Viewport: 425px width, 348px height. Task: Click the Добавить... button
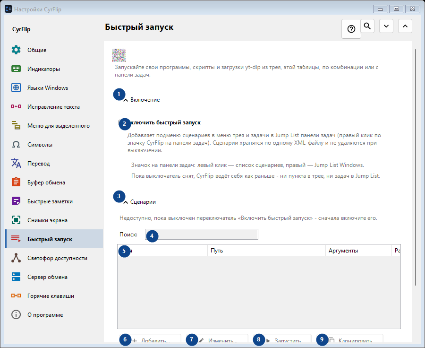point(151,339)
